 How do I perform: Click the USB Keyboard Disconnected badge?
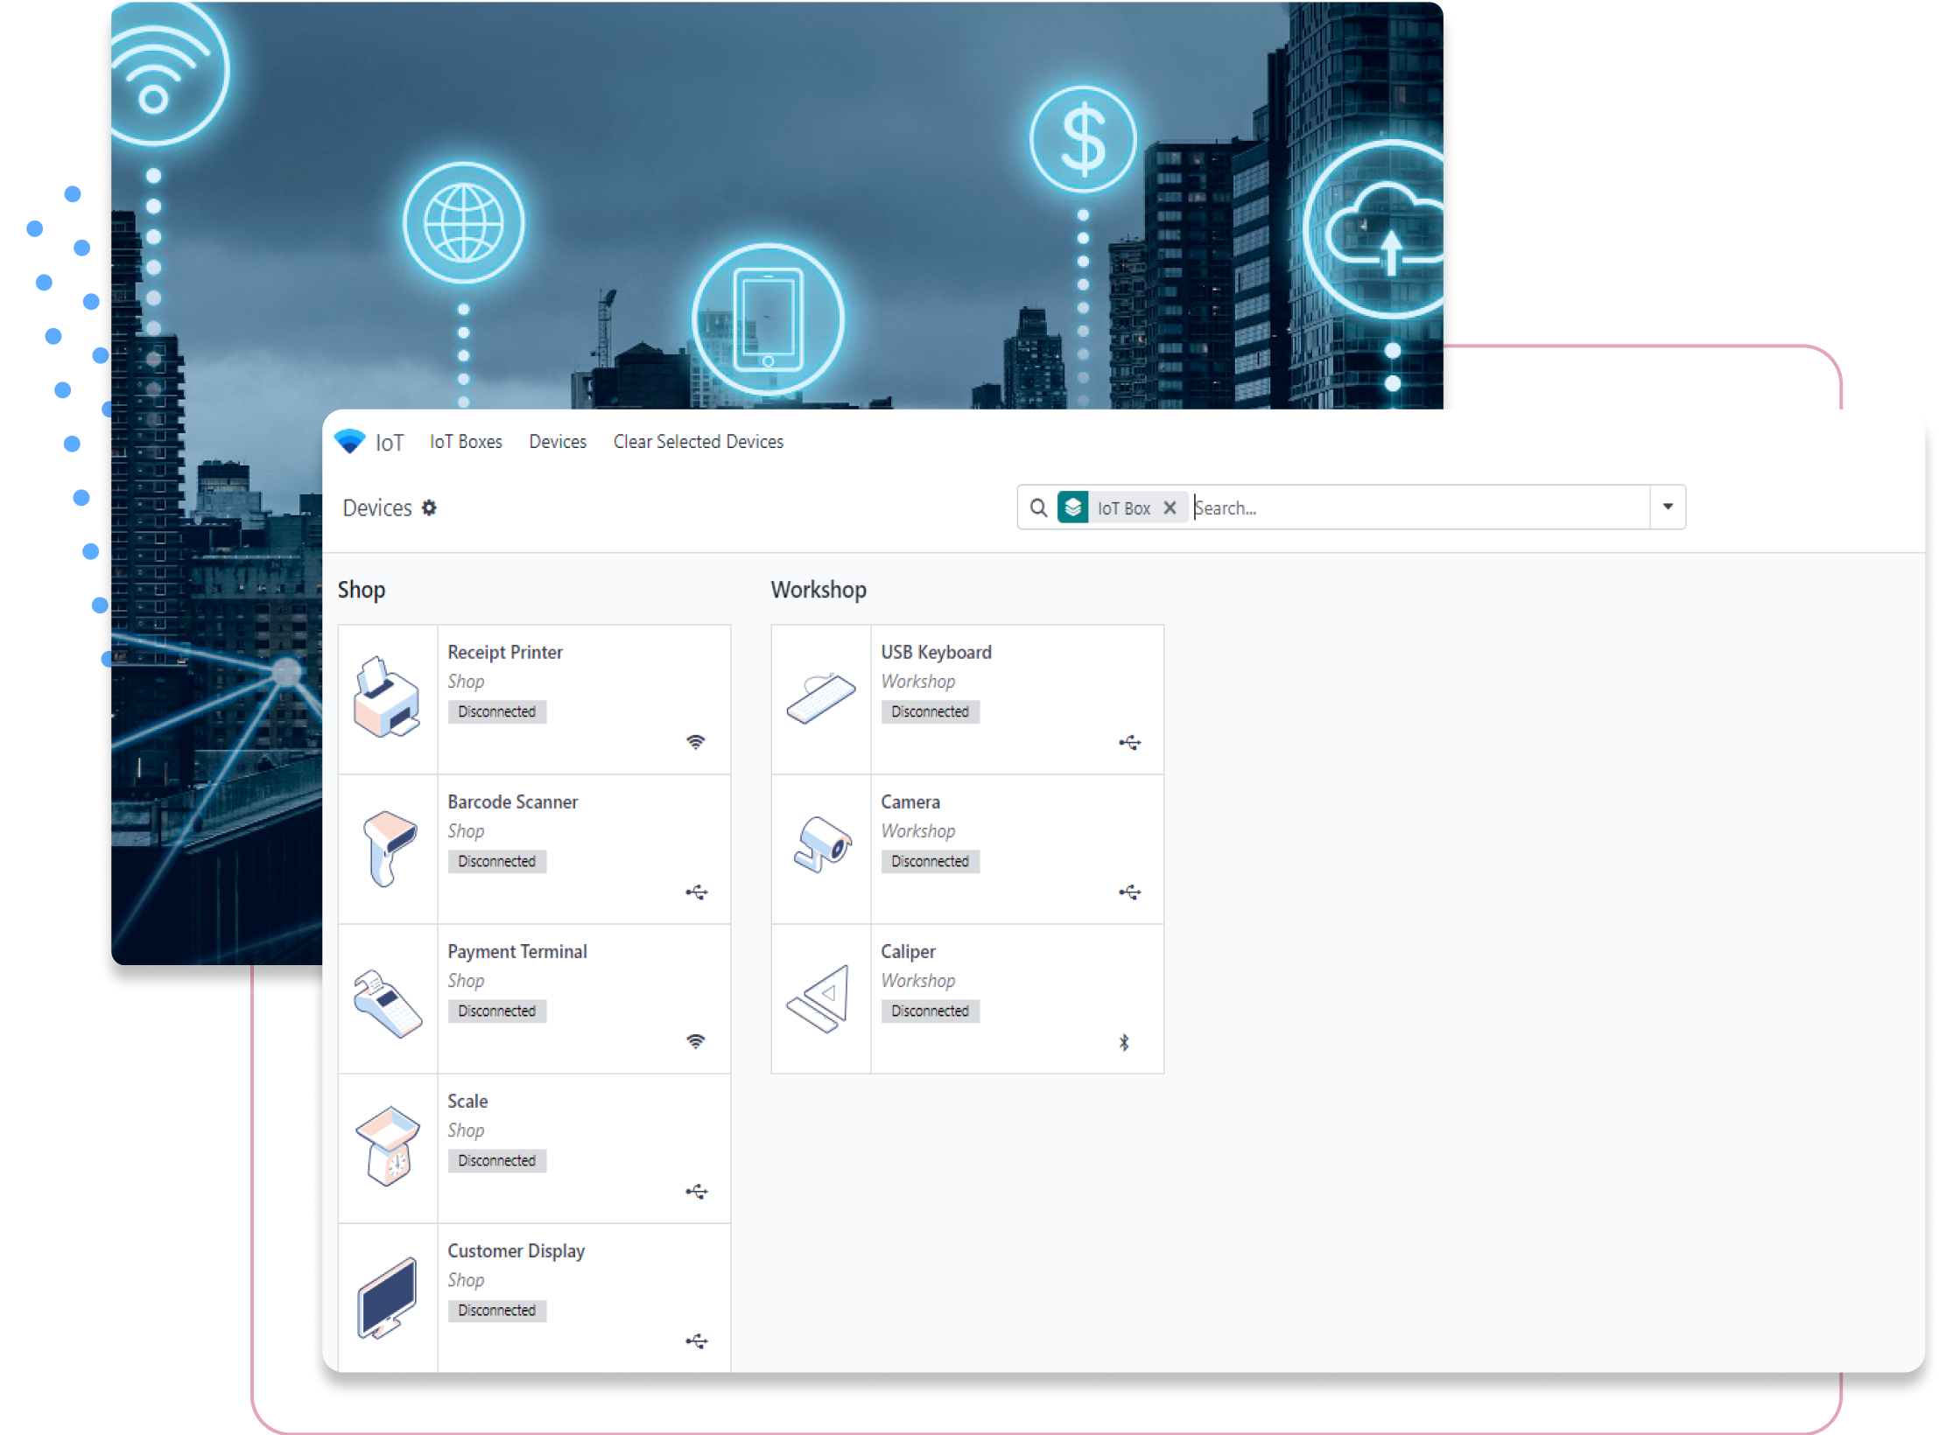[930, 712]
